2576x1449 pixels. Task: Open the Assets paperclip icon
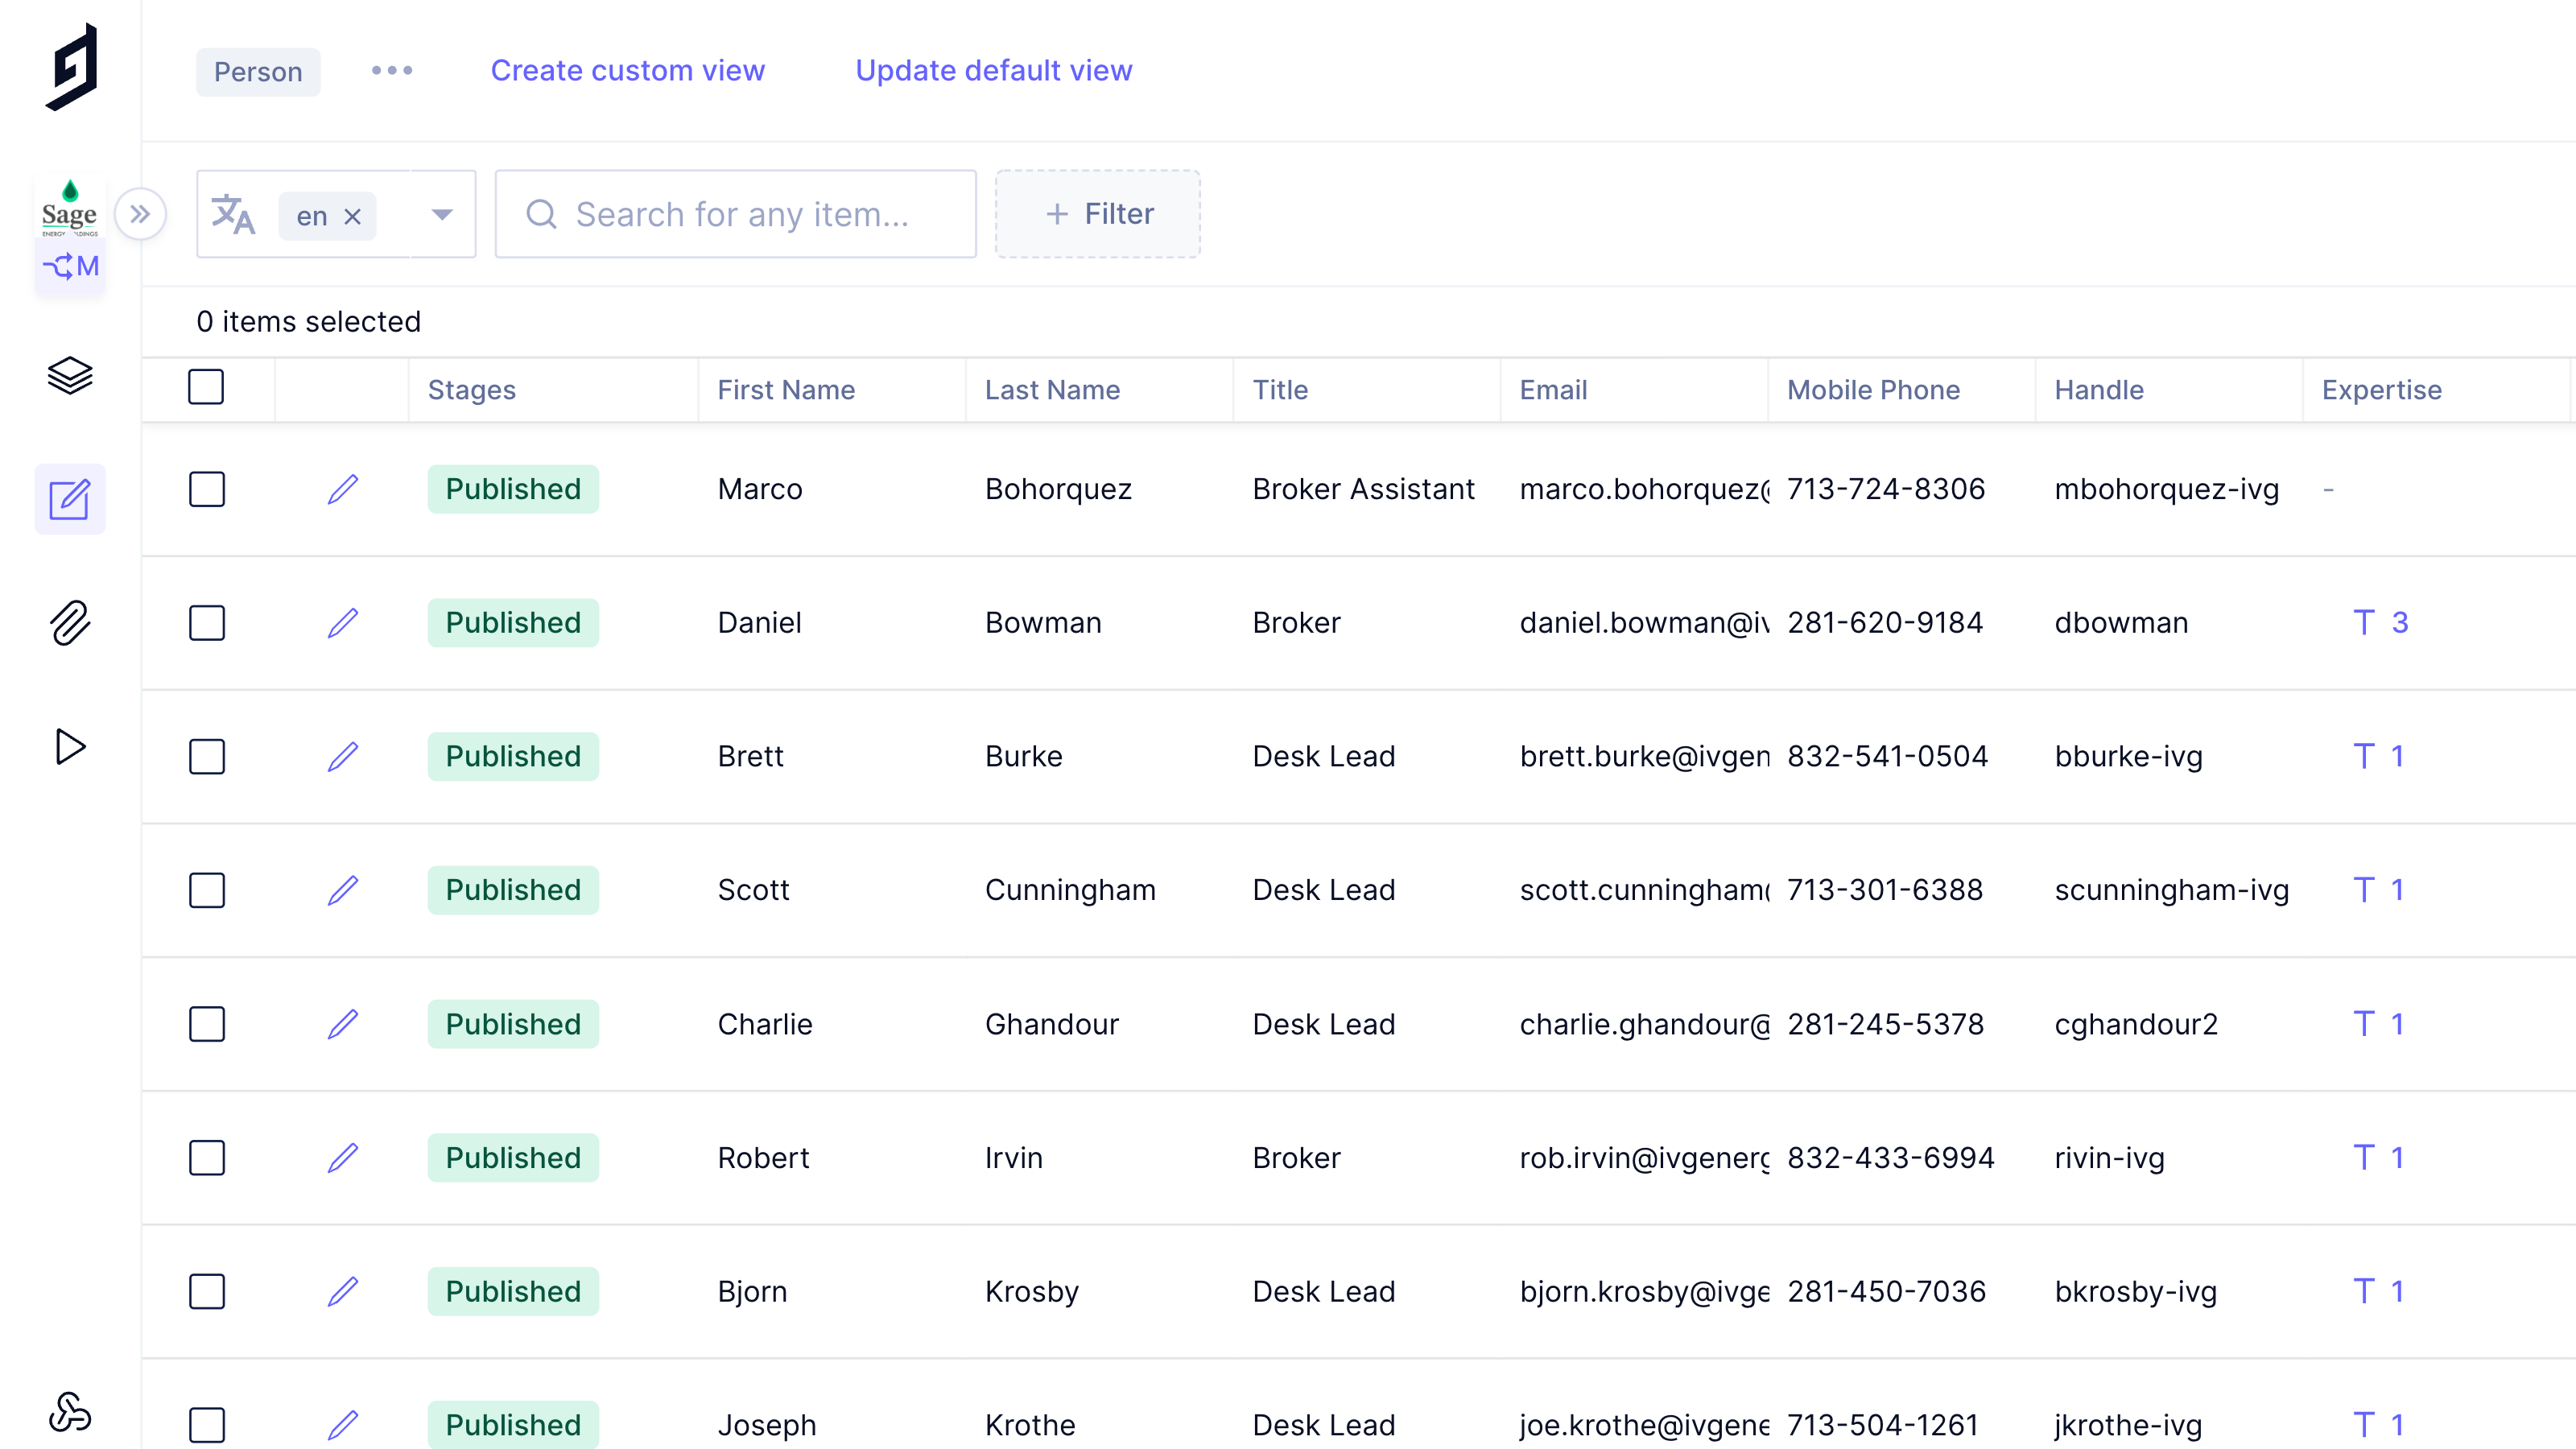[x=70, y=623]
